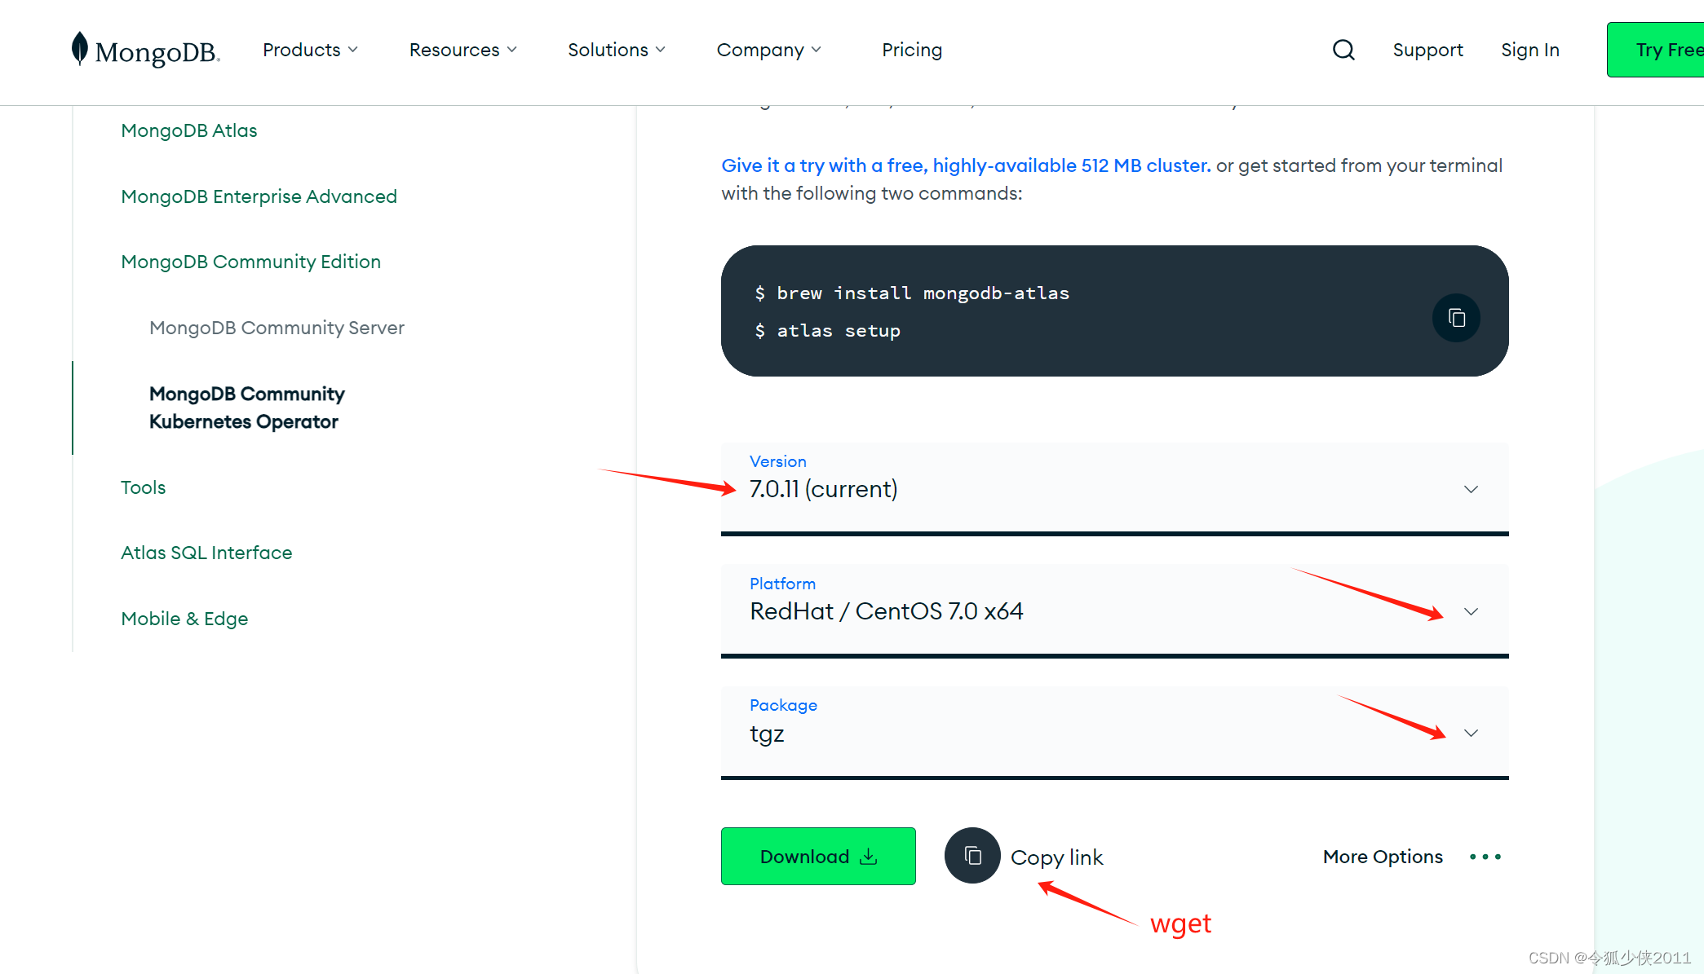Open Atlas SQL Interface sidebar item
The height and width of the screenshot is (974, 1704).
(x=206, y=553)
